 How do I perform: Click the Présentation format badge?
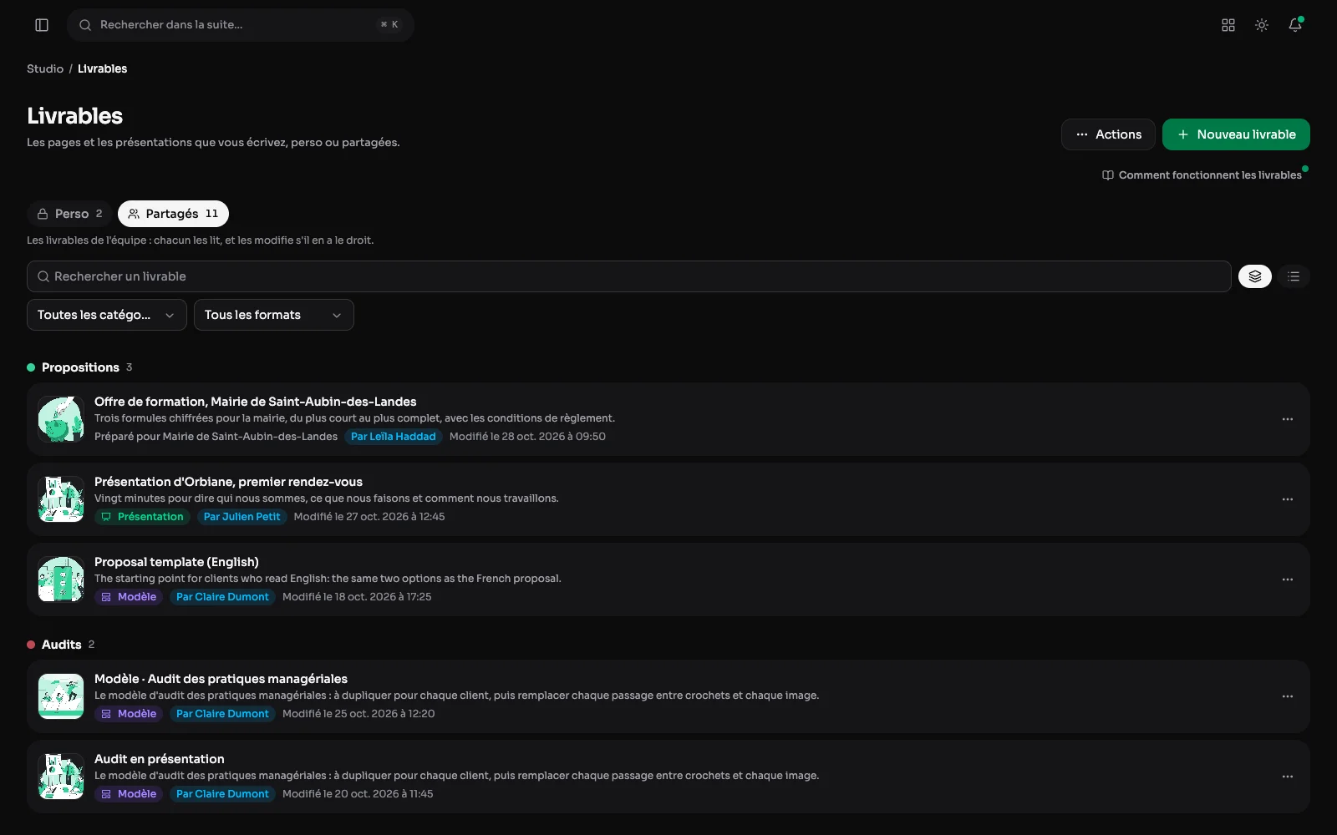142,517
